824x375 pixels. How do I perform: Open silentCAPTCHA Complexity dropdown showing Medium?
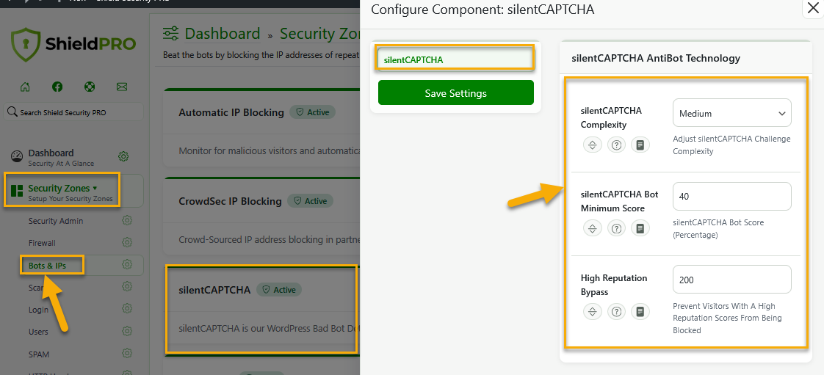(732, 113)
